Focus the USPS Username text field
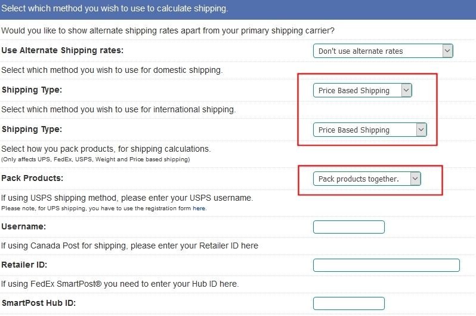Image resolution: width=476 pixels, height=316 pixels. (x=349, y=227)
